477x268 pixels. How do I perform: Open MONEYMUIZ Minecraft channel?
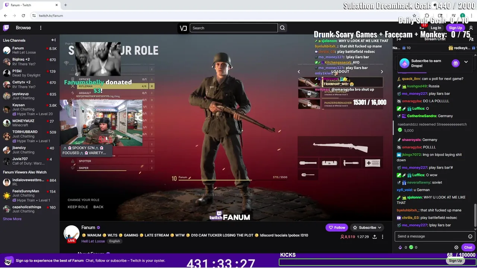coord(29,123)
